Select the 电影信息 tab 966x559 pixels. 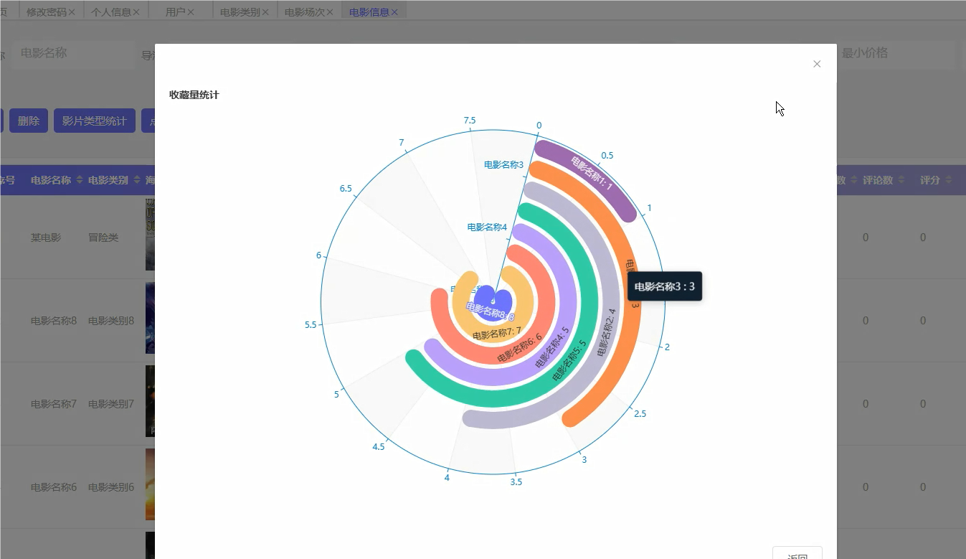pyautogui.click(x=369, y=12)
